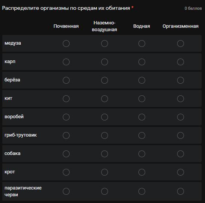Select Почвенная for гриб-трутовик

(x=66, y=135)
